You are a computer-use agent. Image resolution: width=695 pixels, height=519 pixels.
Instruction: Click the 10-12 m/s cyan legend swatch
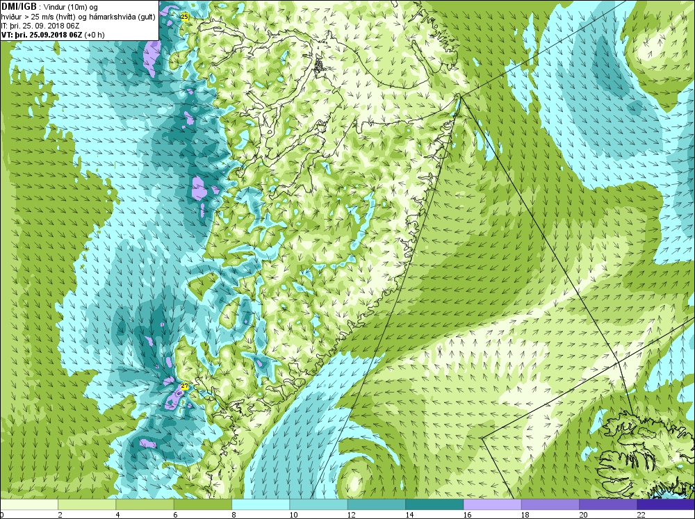(x=319, y=504)
